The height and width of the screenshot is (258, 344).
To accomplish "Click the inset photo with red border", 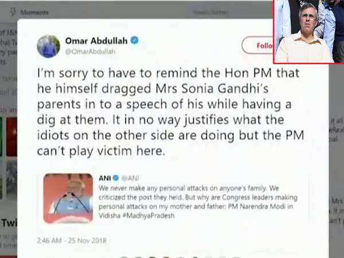I will (308, 32).
